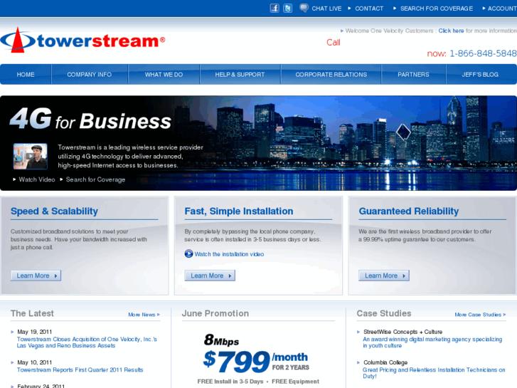Open StreetWise Concepts + Culture case study
The width and height of the screenshot is (517, 388).
tap(403, 332)
